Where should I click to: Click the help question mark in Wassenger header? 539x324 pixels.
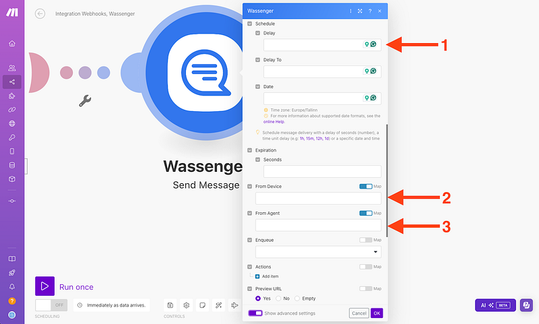point(370,11)
